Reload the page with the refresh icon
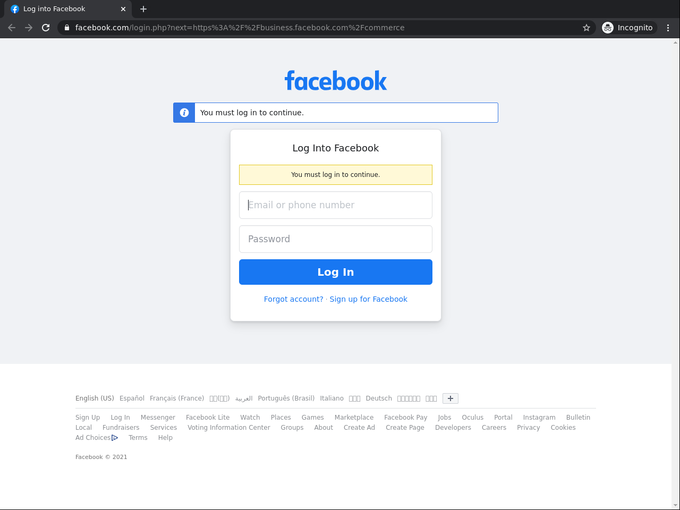The width and height of the screenshot is (680, 510). click(x=46, y=28)
